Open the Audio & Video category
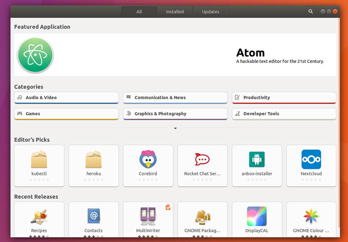348x242 pixels. (x=66, y=98)
